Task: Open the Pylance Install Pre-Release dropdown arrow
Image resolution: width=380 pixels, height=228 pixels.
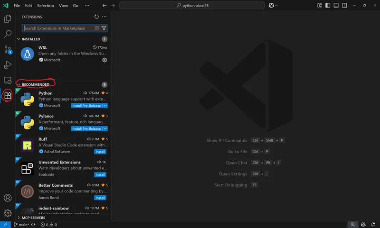Action: [x=105, y=128]
